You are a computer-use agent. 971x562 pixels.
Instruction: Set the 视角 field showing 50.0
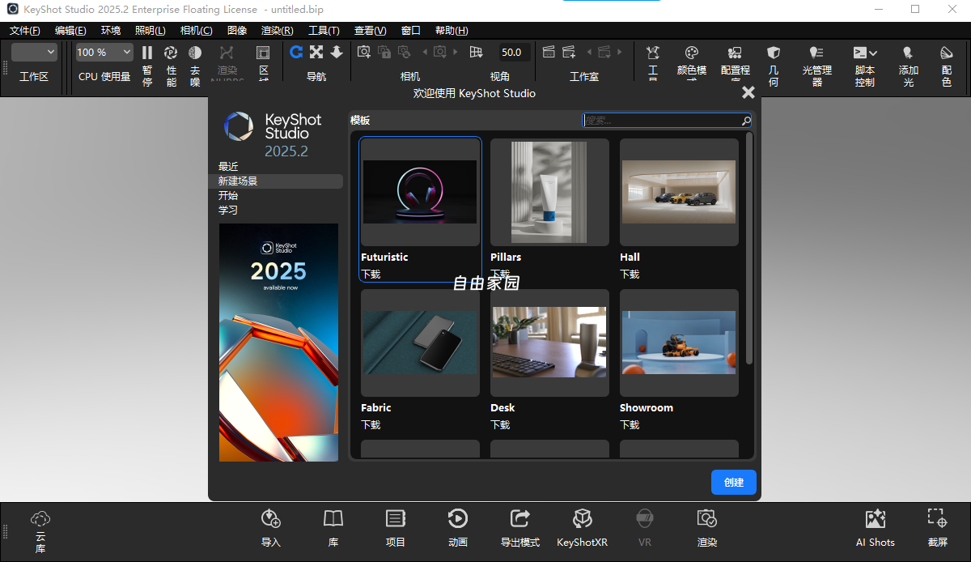[514, 51]
